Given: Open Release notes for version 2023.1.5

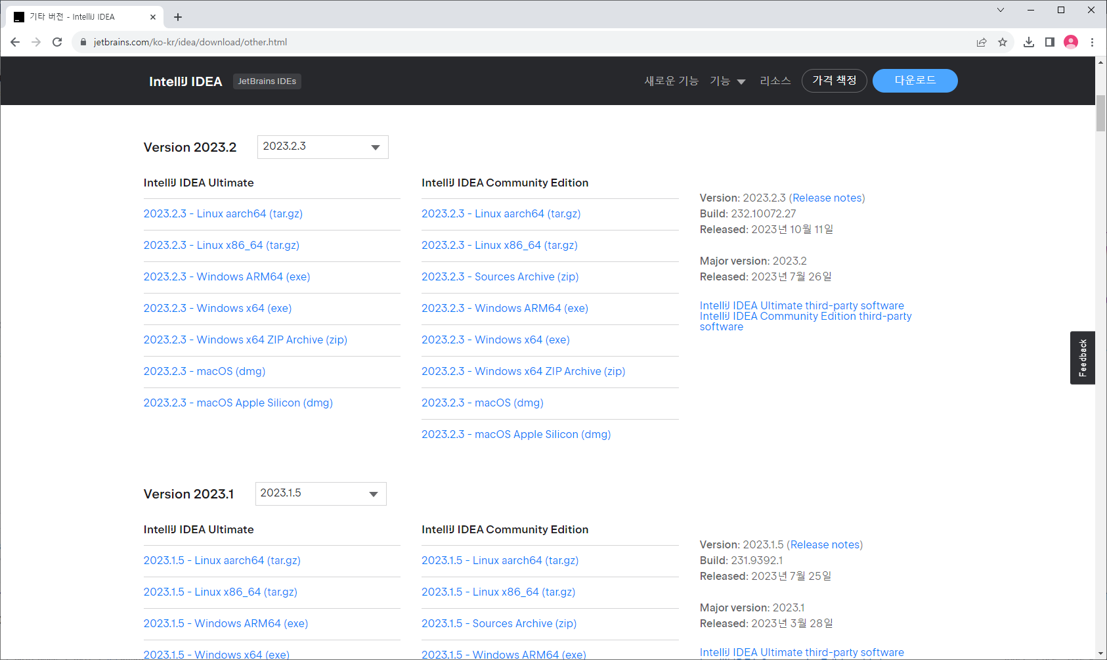Looking at the screenshot, I should pos(825,545).
